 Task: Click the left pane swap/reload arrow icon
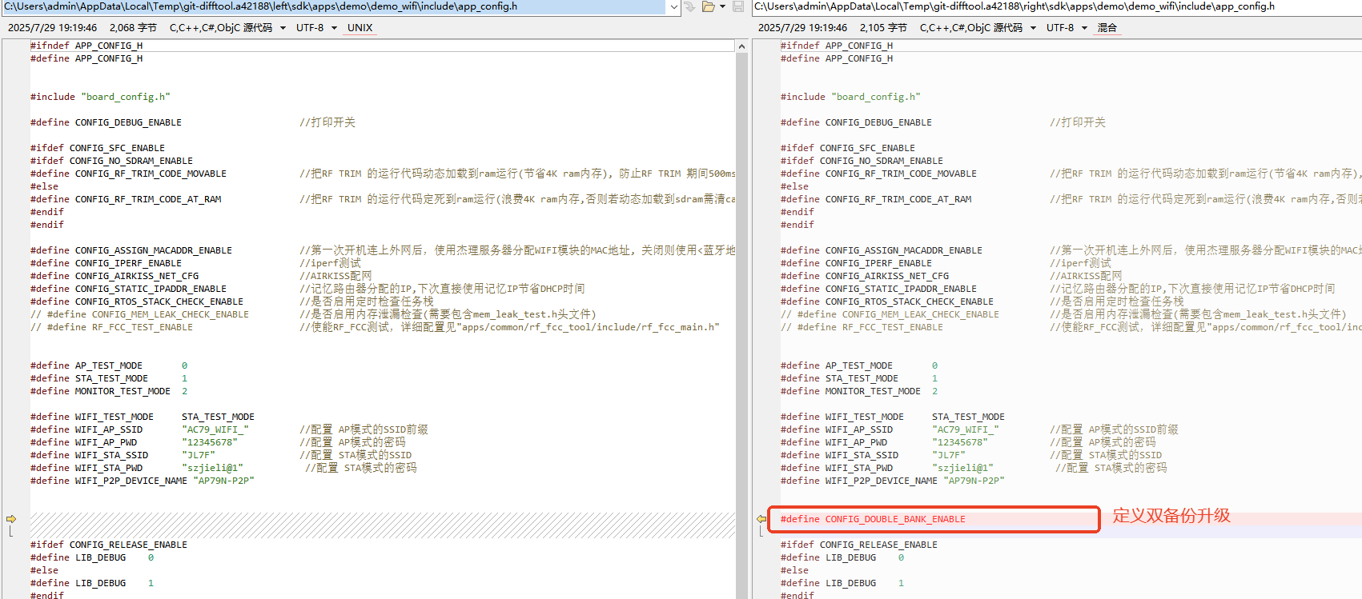tap(689, 7)
